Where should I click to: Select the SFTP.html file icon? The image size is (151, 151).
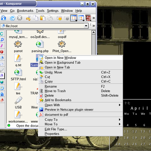point(18,72)
